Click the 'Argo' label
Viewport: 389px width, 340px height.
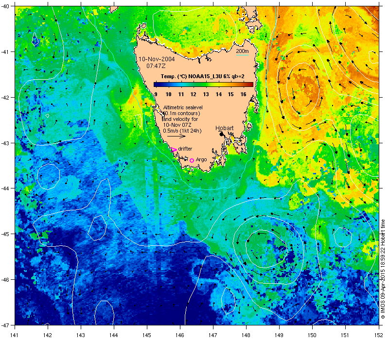pos(201,160)
